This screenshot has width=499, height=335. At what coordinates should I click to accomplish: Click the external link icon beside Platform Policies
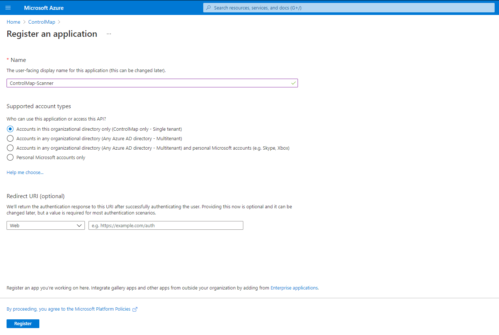tap(135, 309)
